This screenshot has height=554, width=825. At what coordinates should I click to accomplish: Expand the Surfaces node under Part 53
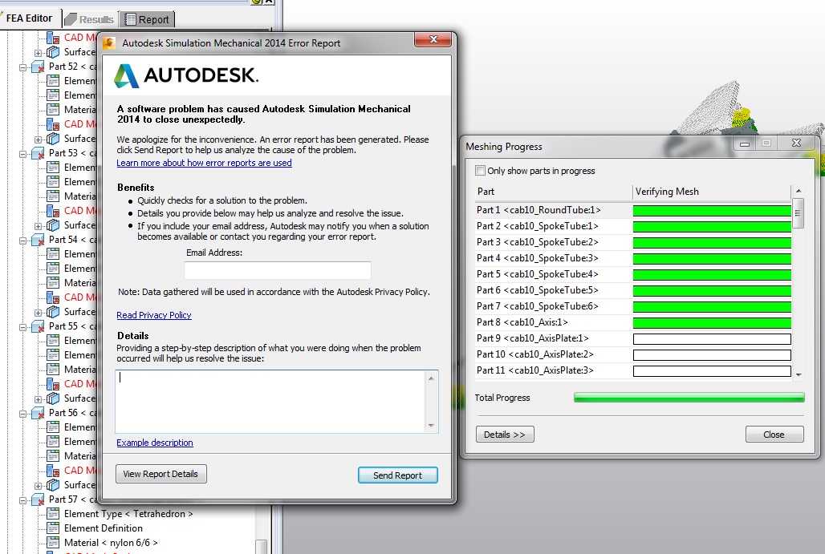[38, 226]
